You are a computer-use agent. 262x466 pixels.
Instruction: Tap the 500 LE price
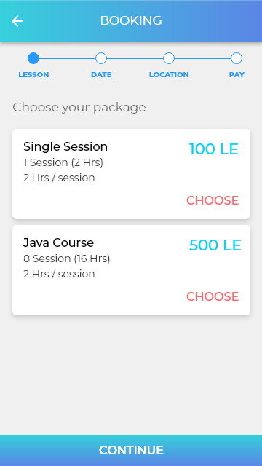[215, 245]
